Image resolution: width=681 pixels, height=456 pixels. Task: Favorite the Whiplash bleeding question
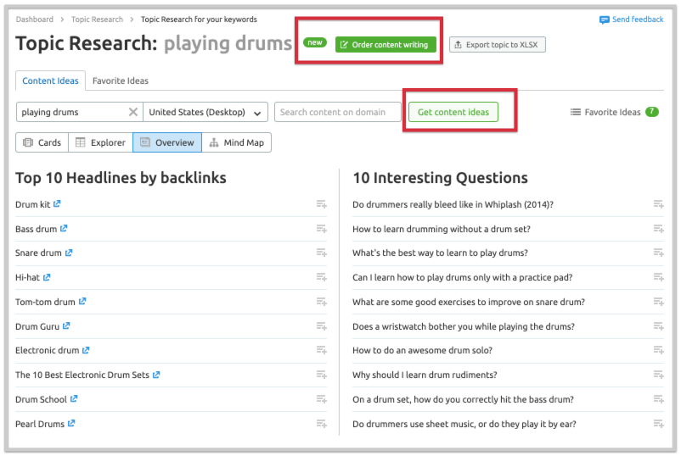coord(658,204)
